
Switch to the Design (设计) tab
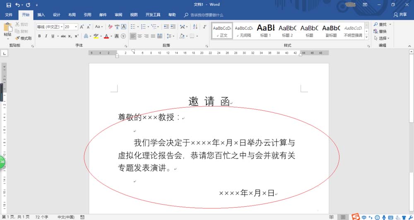click(x=56, y=15)
